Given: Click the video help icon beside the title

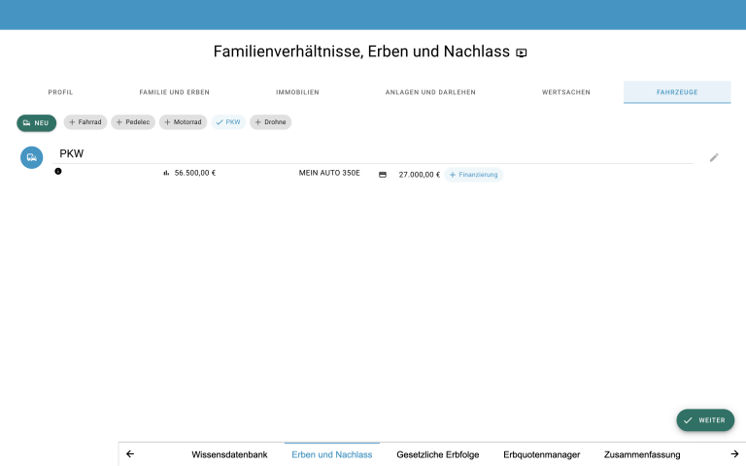Looking at the screenshot, I should click(x=522, y=52).
